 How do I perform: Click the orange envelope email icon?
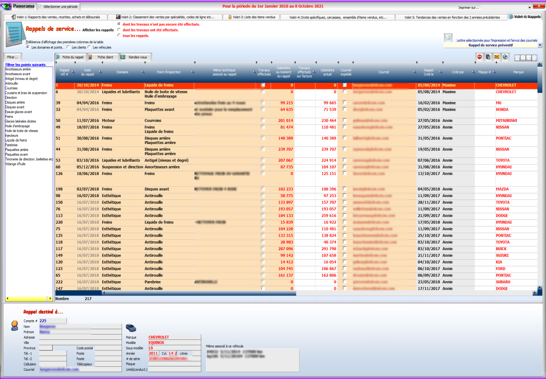(497, 57)
